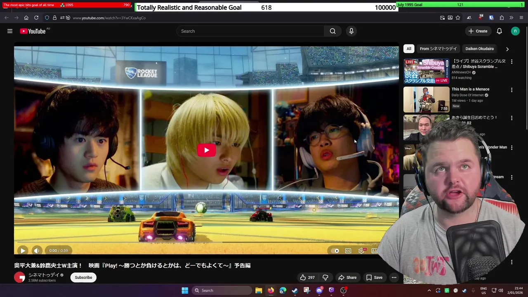Switch to Firefox in the taskbar
Image resolution: width=528 pixels, height=297 pixels.
pos(271,290)
